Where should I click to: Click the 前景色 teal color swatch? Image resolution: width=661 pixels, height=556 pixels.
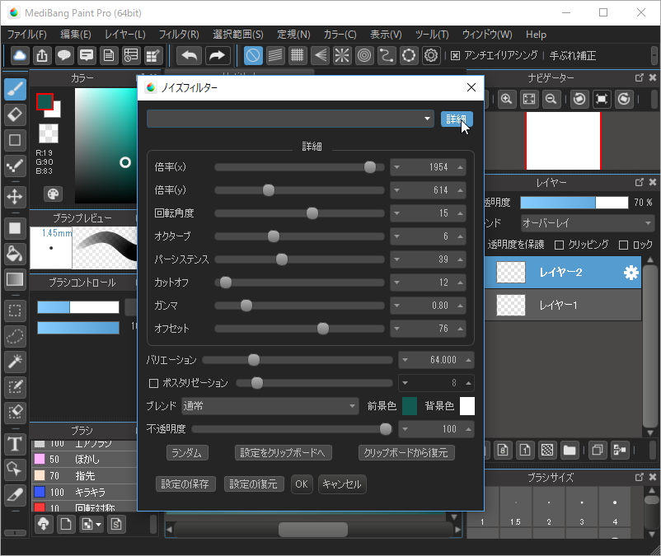pos(410,406)
